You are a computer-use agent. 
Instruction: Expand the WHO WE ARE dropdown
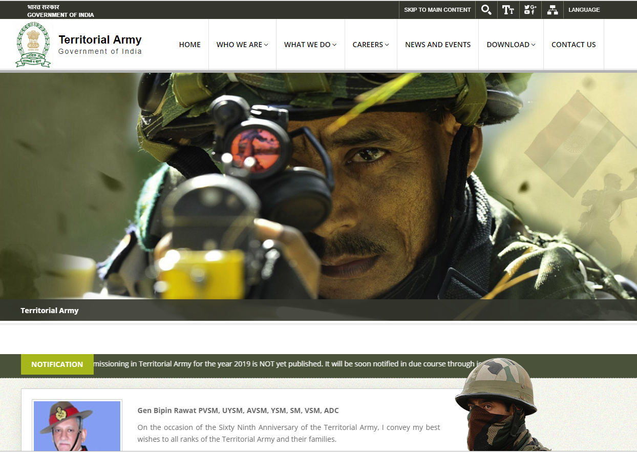[x=242, y=45]
